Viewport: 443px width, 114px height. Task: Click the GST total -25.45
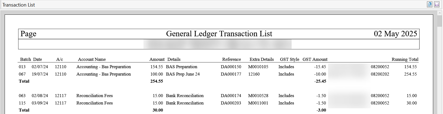[x=320, y=81]
